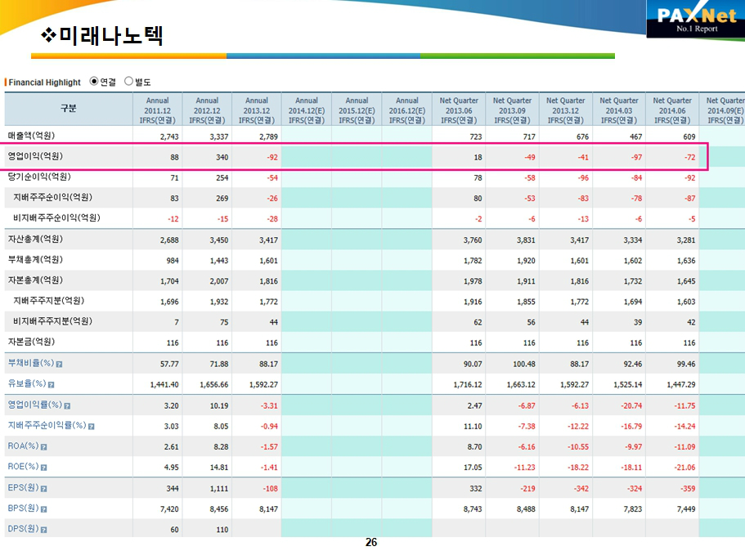
Task: Click the BPS(원) help icon
Action: (43, 509)
